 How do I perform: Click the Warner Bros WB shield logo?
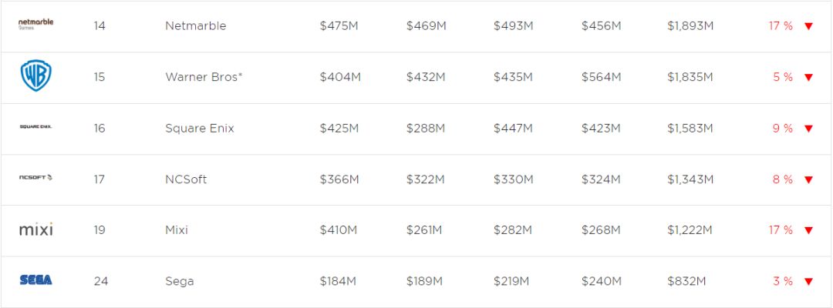(35, 76)
